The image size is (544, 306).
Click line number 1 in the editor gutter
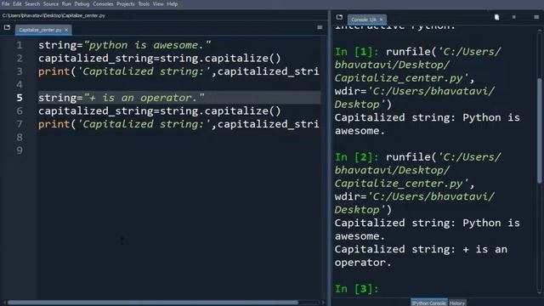click(x=20, y=45)
